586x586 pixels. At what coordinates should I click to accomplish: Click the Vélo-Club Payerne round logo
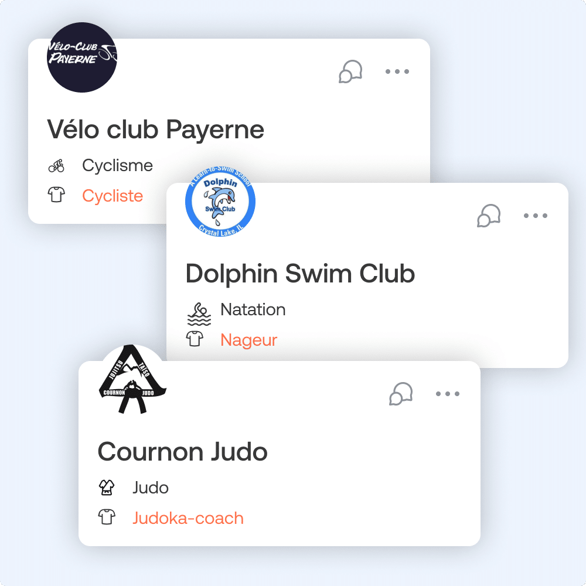[x=82, y=57]
